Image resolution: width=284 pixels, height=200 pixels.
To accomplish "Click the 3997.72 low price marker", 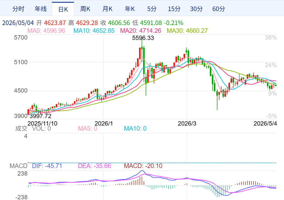I will [40, 116].
